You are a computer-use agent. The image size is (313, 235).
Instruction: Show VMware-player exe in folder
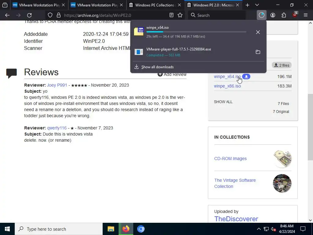pyautogui.click(x=258, y=52)
